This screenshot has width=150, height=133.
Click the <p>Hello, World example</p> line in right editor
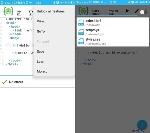pyautogui.click(x=112, y=52)
